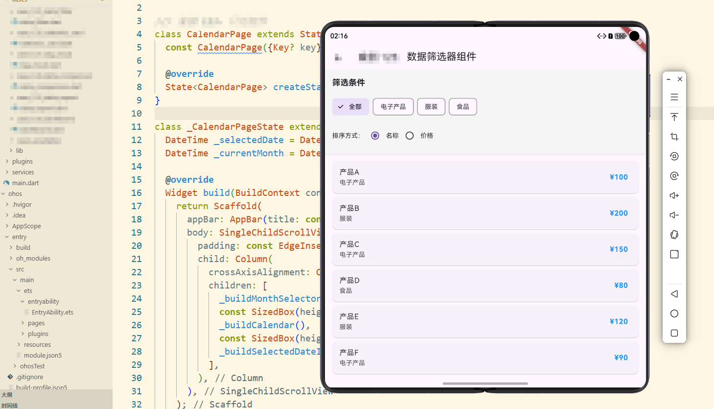Click the 电子产品 filter button
This screenshot has width=714, height=409.
coord(393,106)
